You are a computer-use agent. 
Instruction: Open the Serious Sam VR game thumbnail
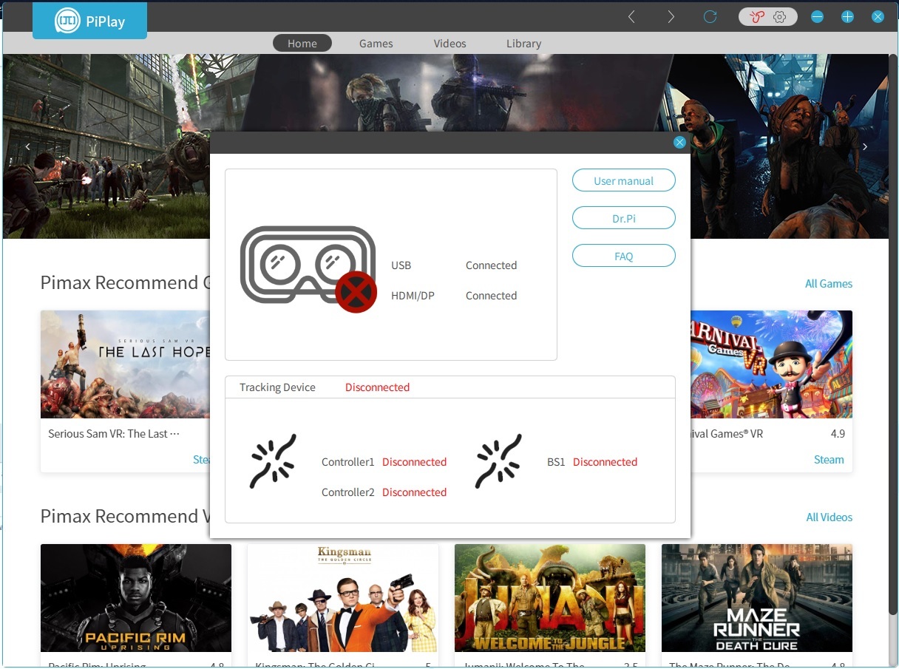(x=126, y=364)
